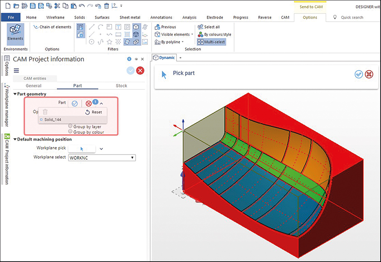Open the Surfaces ribbon tab
The image size is (381, 262).
pos(102,18)
